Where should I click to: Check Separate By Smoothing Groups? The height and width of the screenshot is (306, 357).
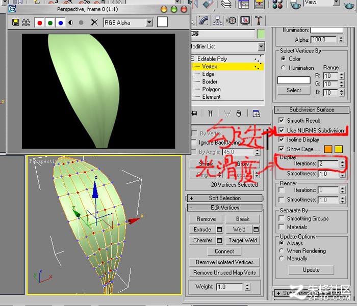click(x=282, y=218)
